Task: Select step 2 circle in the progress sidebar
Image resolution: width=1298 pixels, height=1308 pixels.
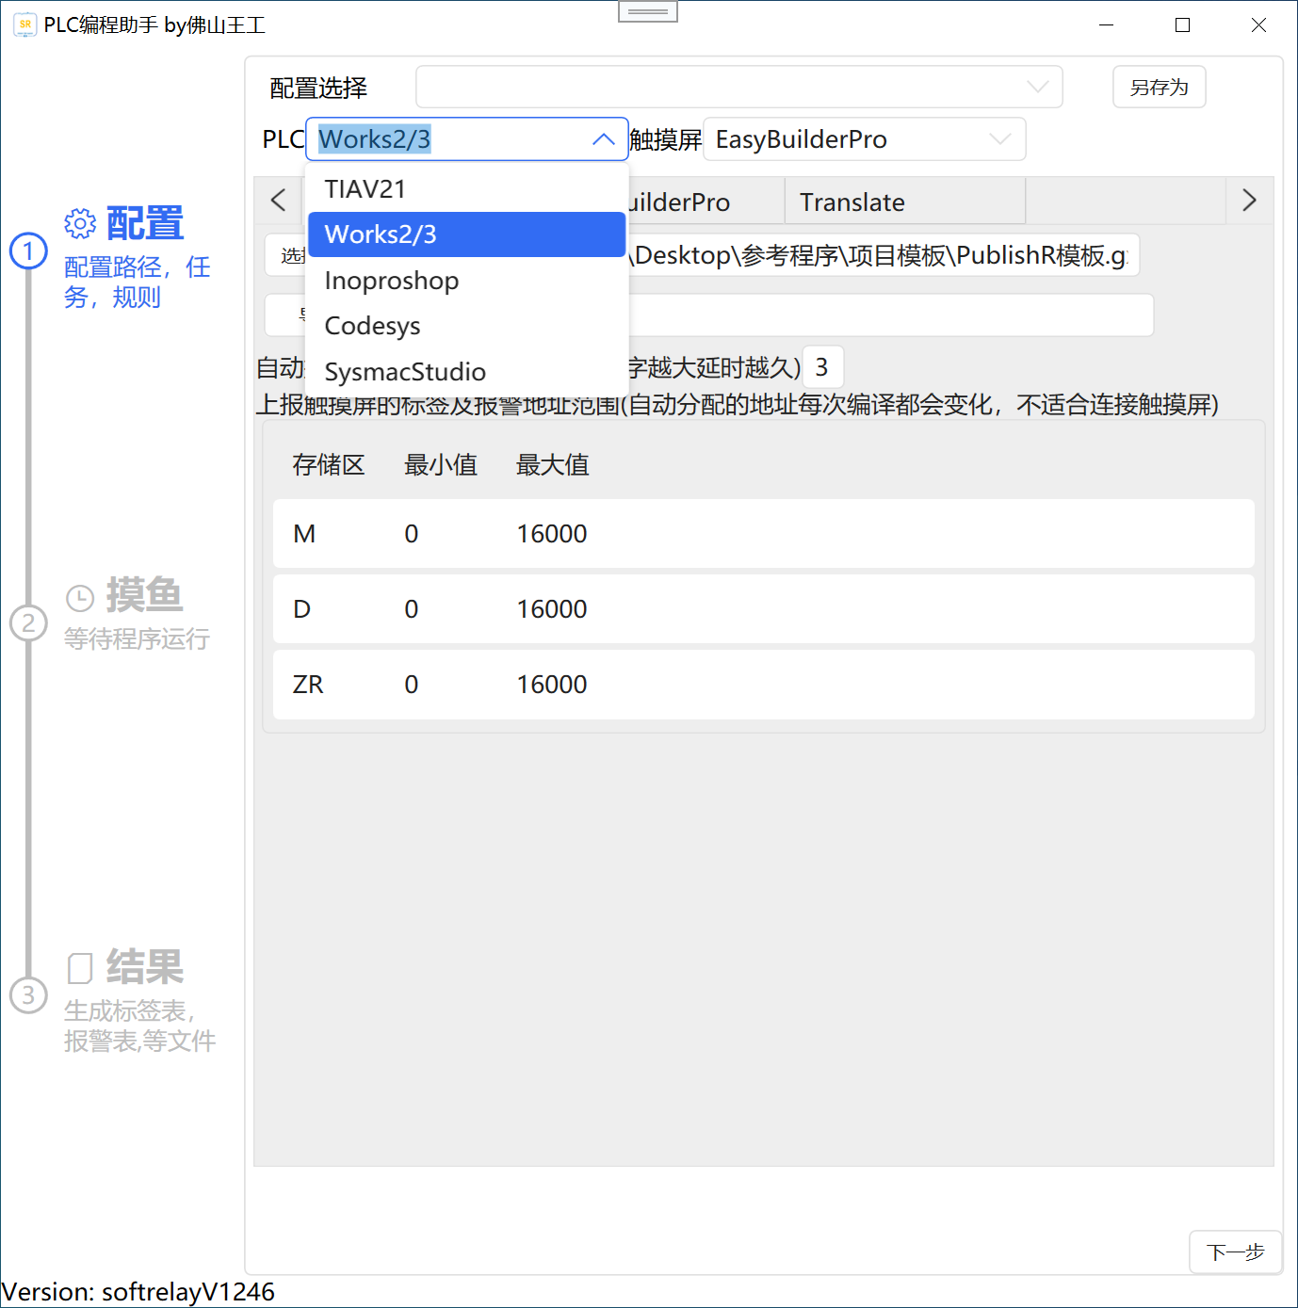Action: tap(28, 623)
